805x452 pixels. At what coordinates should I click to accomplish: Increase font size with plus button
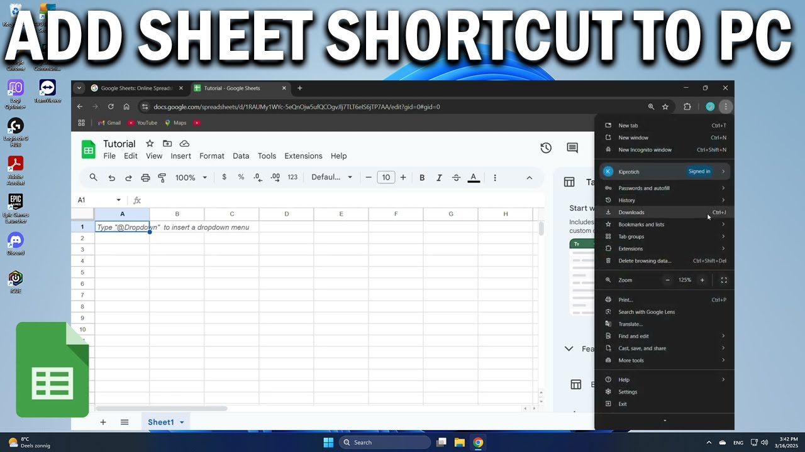pyautogui.click(x=403, y=178)
